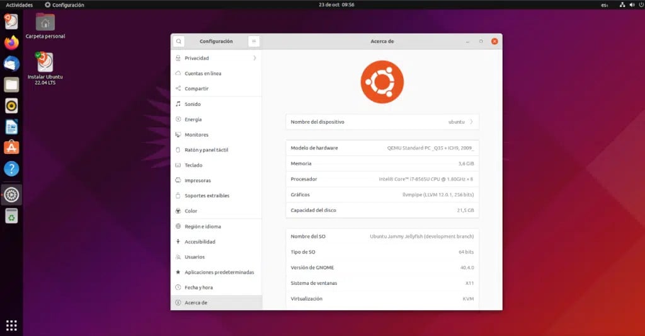
Task: Click the clock showing 23 de oct 09:56
Action: coord(336,5)
